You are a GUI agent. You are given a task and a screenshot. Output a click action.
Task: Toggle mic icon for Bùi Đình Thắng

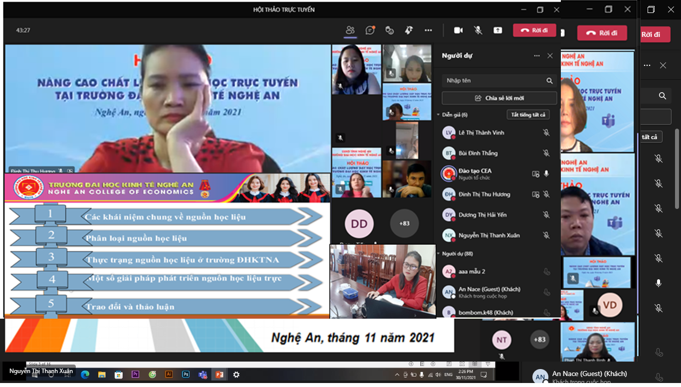tap(546, 153)
